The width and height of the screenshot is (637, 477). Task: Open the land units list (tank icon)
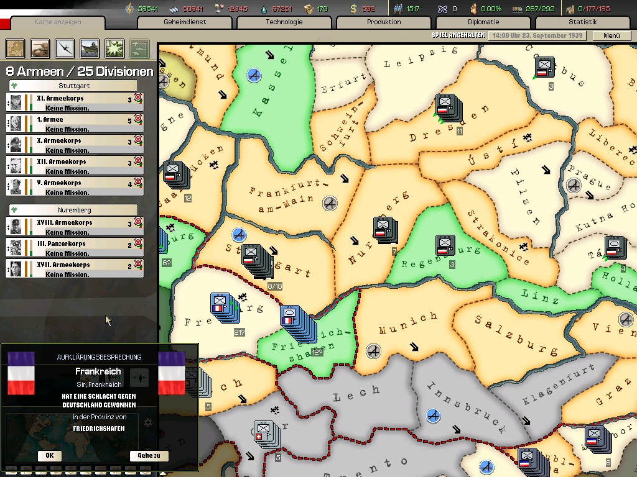[40, 48]
